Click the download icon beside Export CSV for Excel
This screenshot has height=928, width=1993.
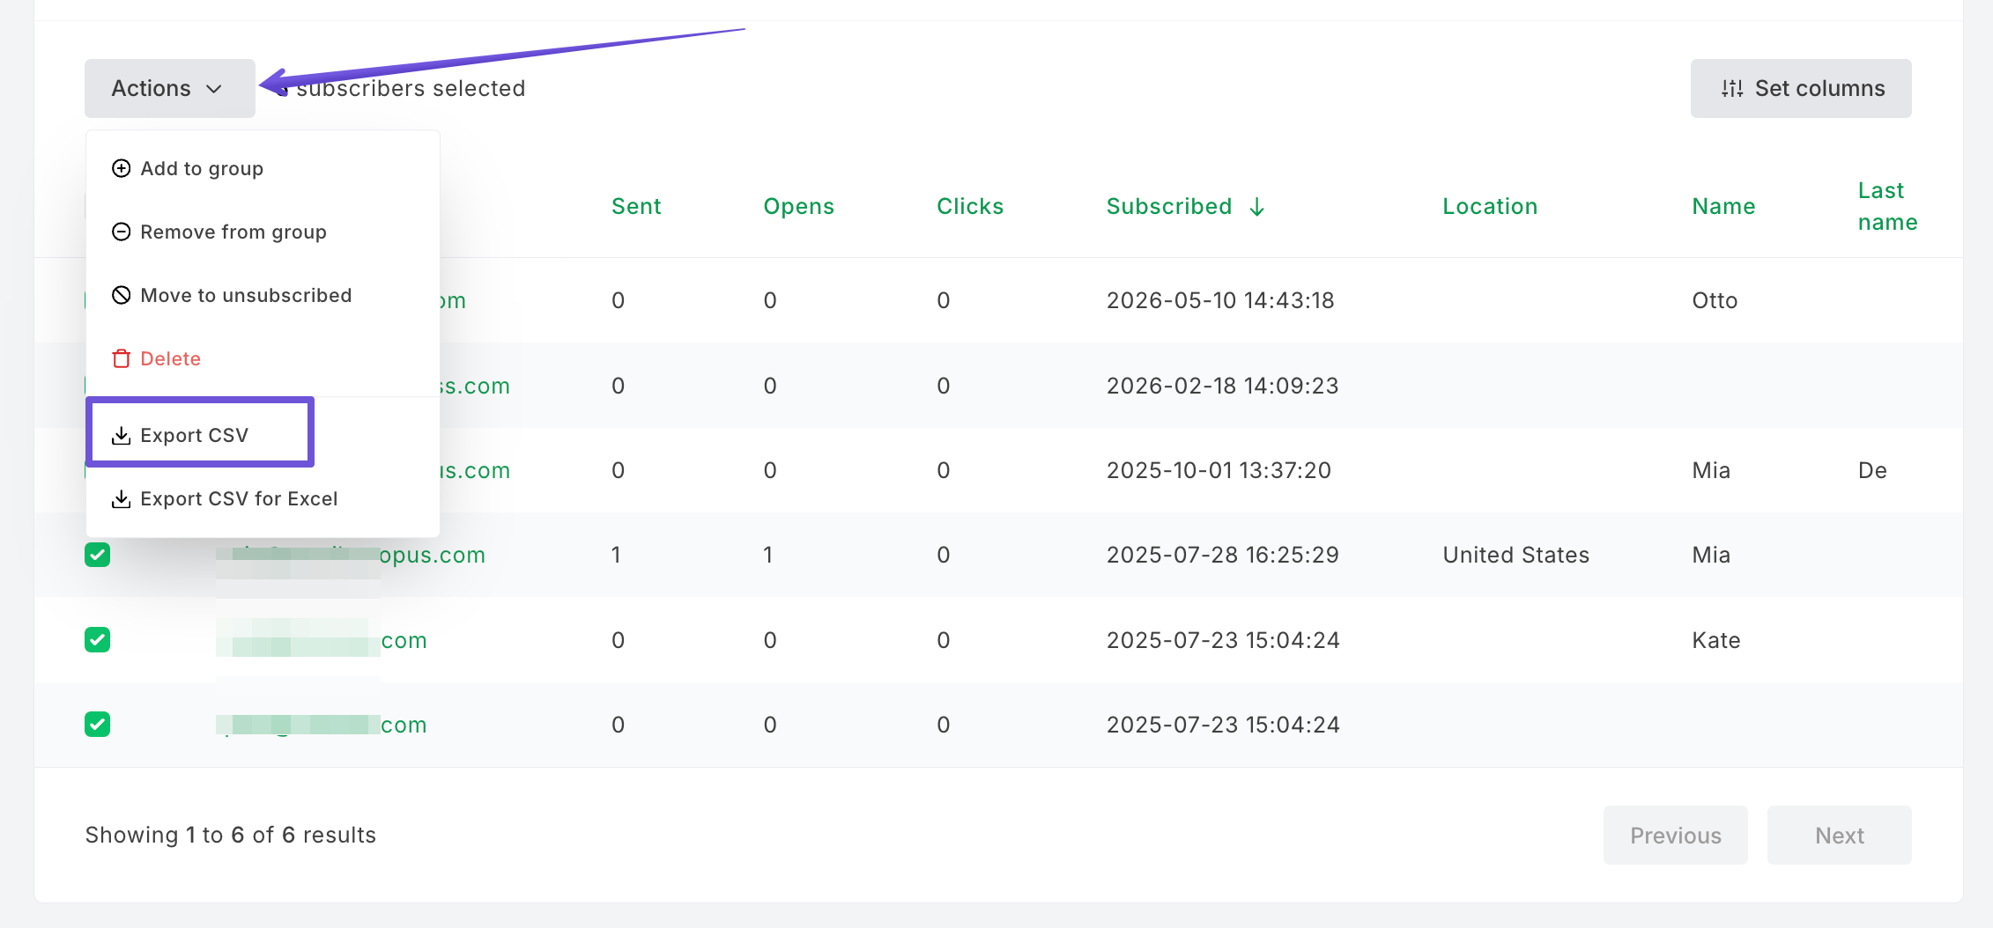(122, 498)
